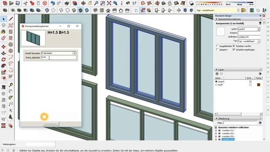Choose the Freehand squiggle tool

click(11, 25)
